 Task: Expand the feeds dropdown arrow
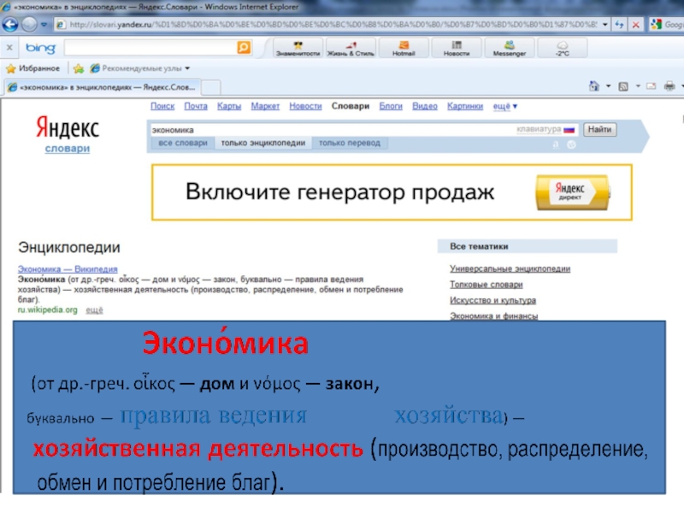point(638,86)
